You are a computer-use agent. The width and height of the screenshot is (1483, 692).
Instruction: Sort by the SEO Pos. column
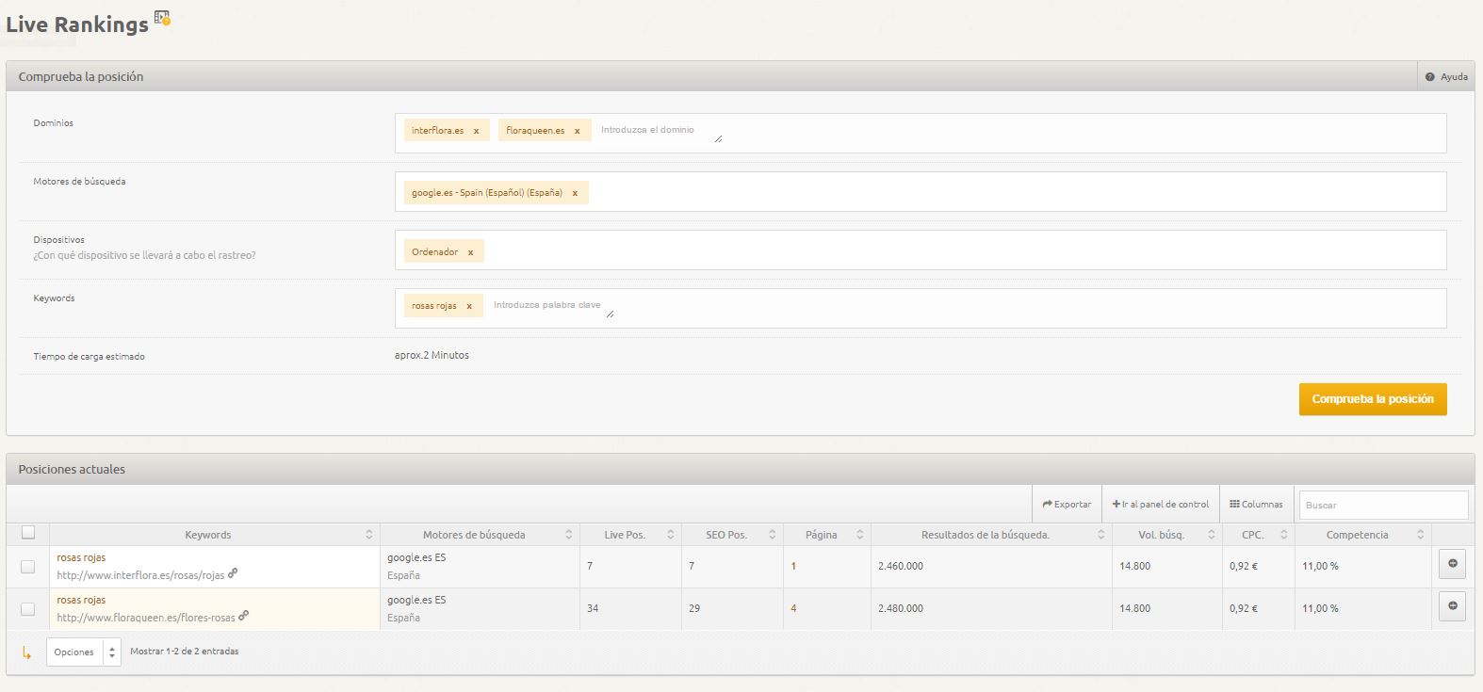pyautogui.click(x=732, y=535)
